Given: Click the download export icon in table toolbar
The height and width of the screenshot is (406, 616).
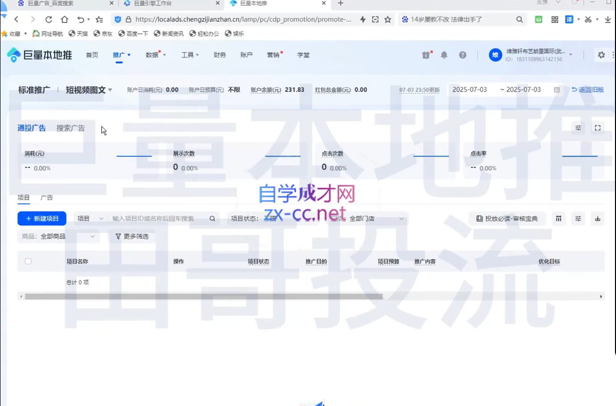Looking at the screenshot, I should pyautogui.click(x=598, y=218).
